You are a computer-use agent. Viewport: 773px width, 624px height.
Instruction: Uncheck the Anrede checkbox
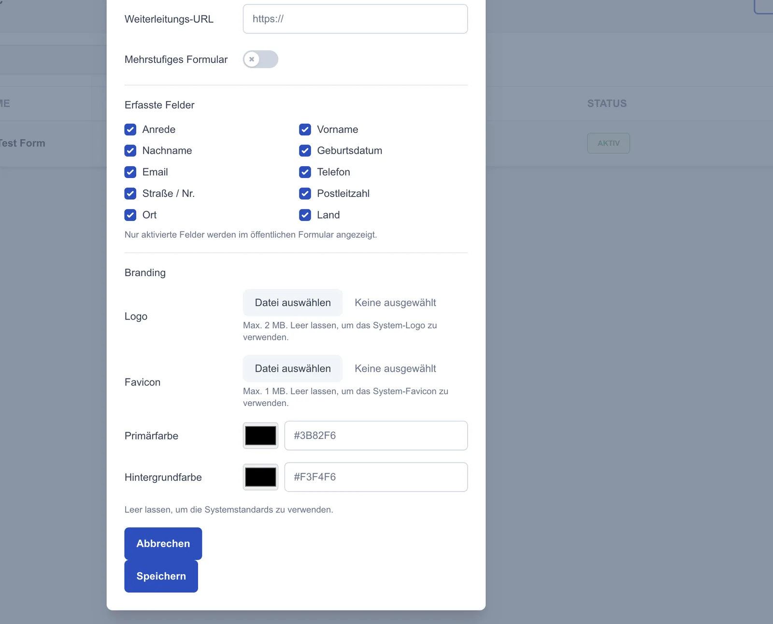130,130
